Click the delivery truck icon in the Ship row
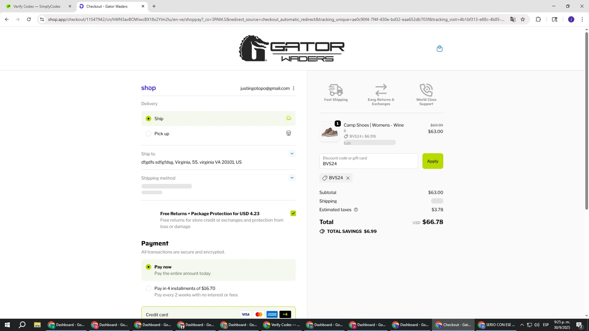Image resolution: width=589 pixels, height=331 pixels. (x=289, y=118)
